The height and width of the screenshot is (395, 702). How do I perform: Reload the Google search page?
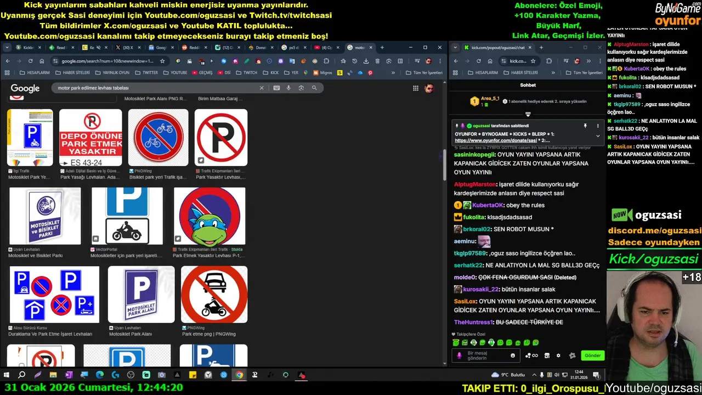(x=30, y=61)
